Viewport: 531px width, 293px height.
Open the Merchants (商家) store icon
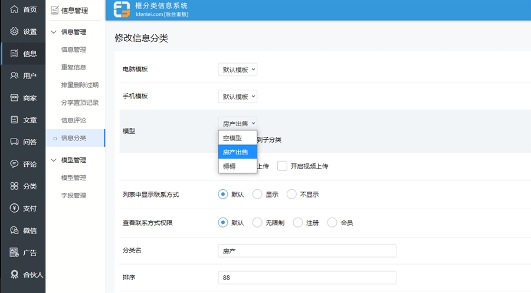point(15,98)
